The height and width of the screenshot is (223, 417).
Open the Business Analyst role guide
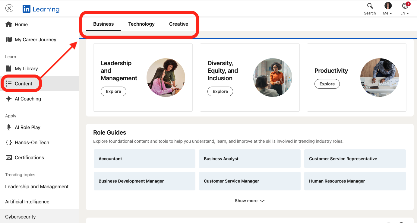click(x=250, y=159)
